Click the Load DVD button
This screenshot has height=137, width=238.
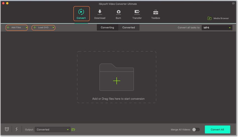pos(41,28)
